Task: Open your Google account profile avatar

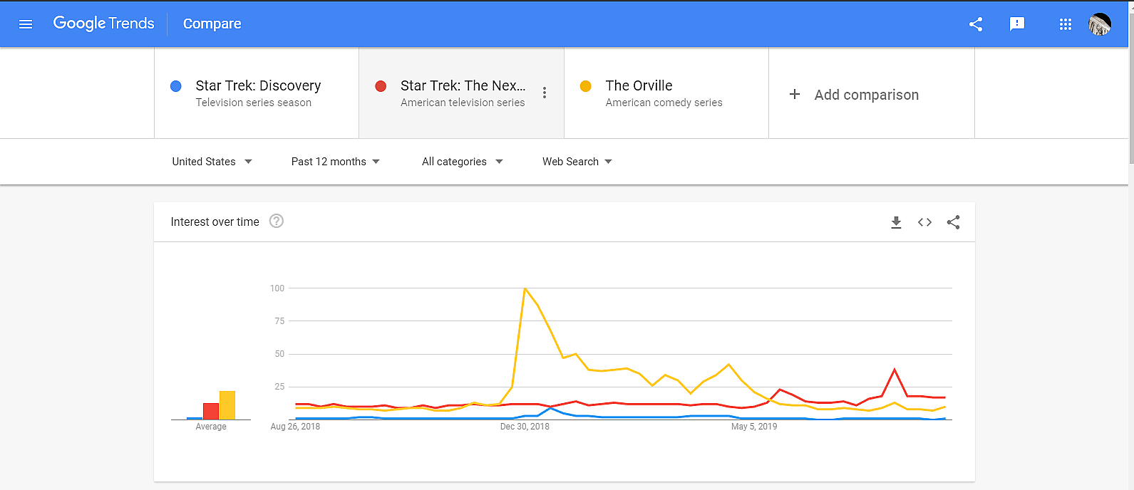Action: pos(1099,24)
